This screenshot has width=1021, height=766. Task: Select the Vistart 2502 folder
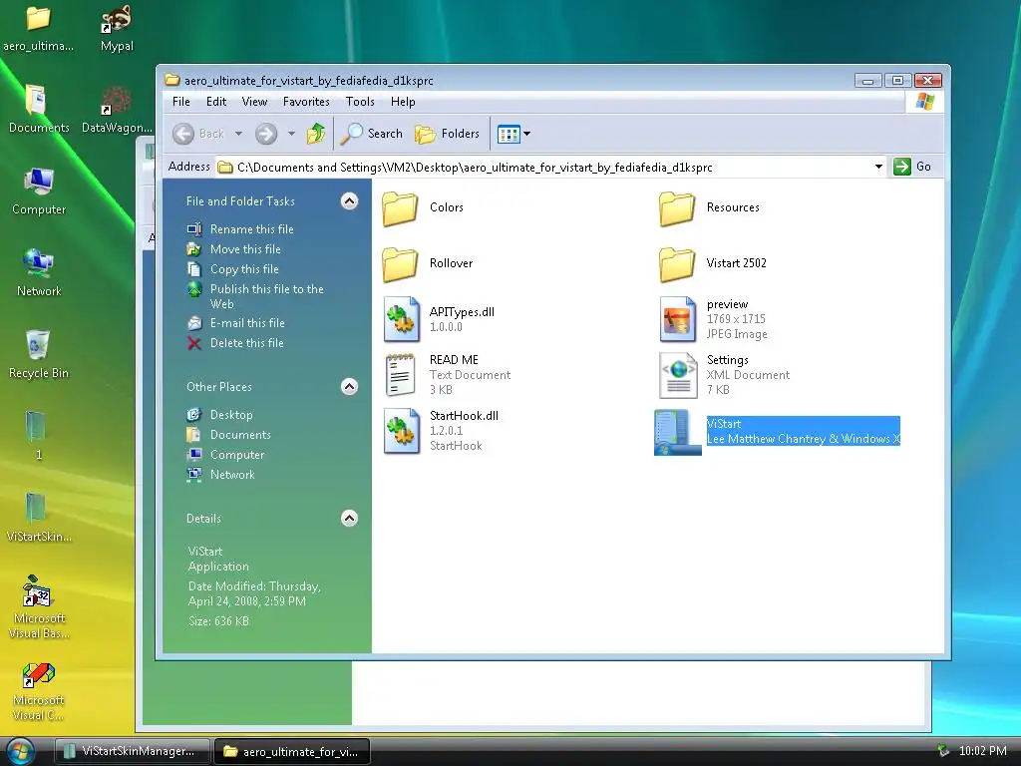[712, 263]
